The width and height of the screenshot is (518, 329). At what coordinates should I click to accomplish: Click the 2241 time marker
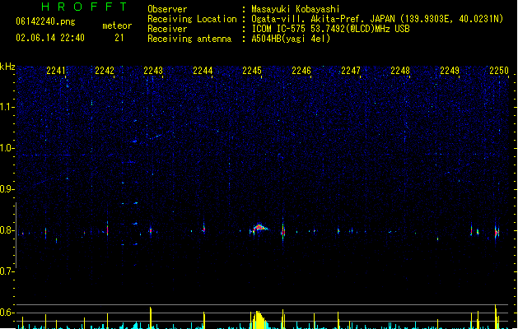click(x=56, y=71)
